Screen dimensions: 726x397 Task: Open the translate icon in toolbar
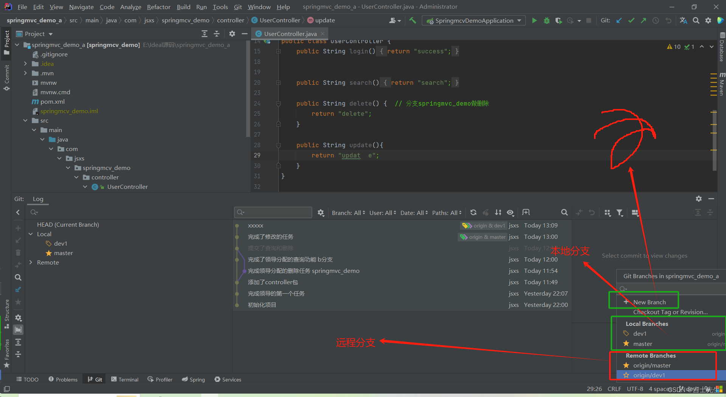coord(683,20)
